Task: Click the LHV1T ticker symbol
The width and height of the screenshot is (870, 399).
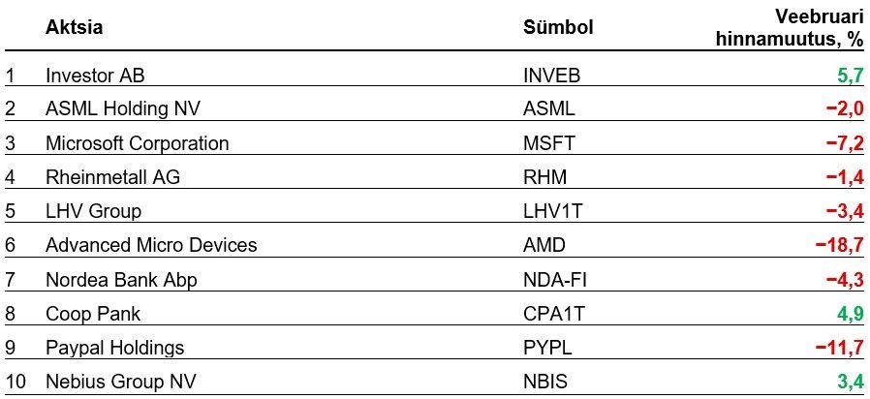Action: click(x=553, y=211)
